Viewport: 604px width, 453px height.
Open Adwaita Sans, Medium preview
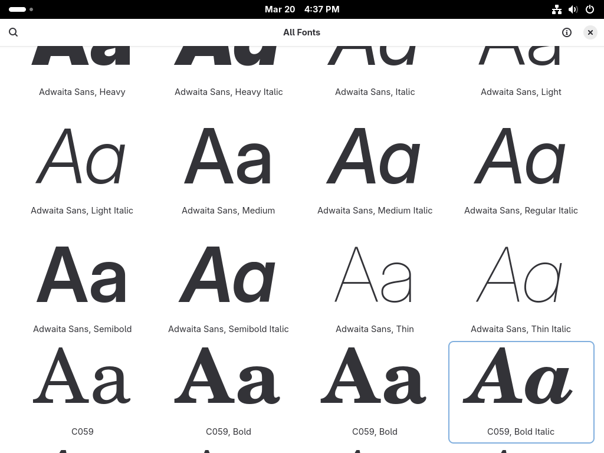(x=228, y=169)
